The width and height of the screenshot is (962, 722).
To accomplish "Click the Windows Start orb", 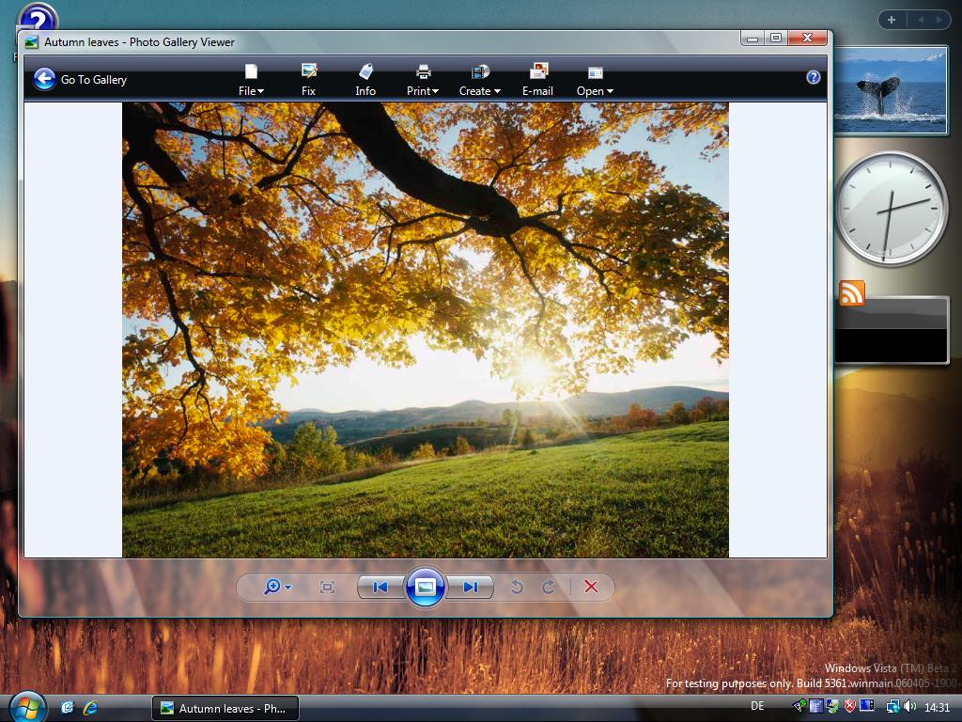I will [x=26, y=706].
